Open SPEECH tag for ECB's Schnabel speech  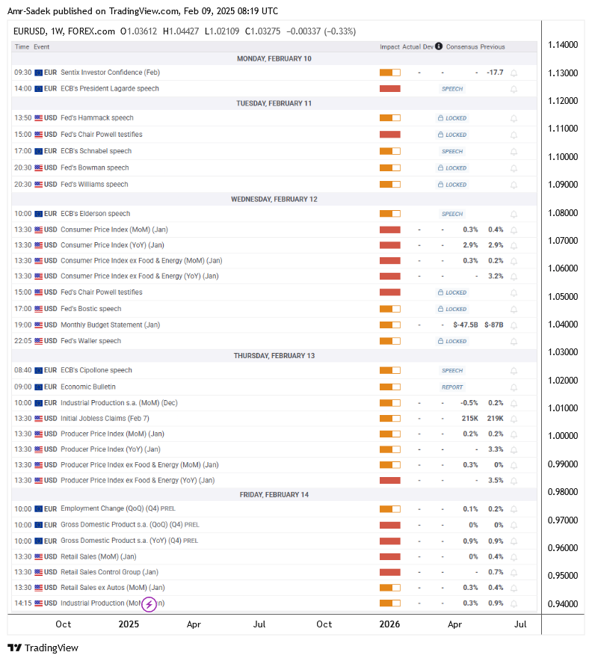(x=452, y=151)
